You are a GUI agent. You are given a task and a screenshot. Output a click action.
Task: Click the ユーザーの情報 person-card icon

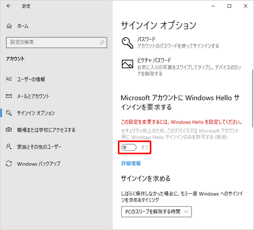click(x=9, y=79)
